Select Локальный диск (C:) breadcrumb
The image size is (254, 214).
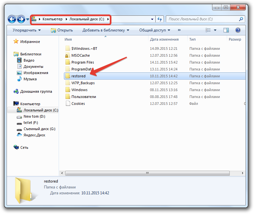(87, 19)
